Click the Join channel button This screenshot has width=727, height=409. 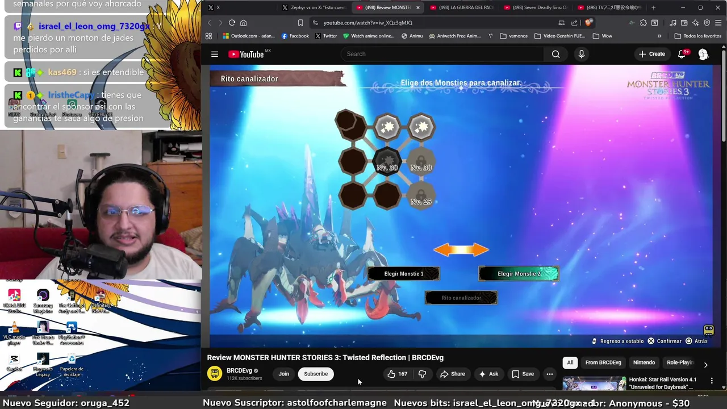pos(283,374)
